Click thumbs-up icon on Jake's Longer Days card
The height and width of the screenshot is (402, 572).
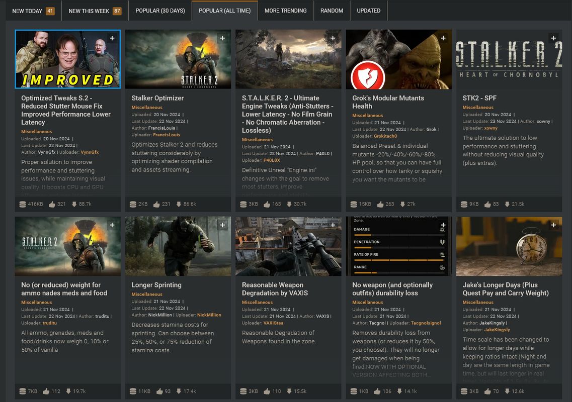tap(487, 391)
